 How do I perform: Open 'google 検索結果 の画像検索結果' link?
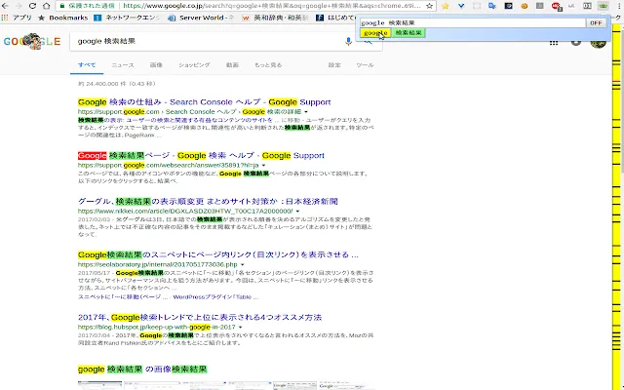[142, 370]
